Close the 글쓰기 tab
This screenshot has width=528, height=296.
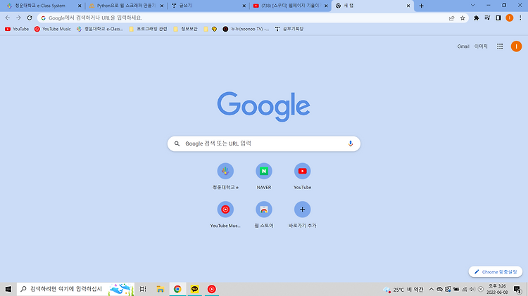click(x=244, y=6)
